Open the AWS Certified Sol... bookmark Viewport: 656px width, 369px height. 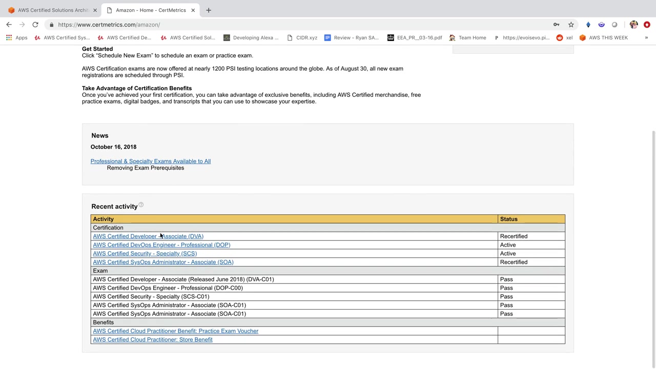[x=188, y=37]
